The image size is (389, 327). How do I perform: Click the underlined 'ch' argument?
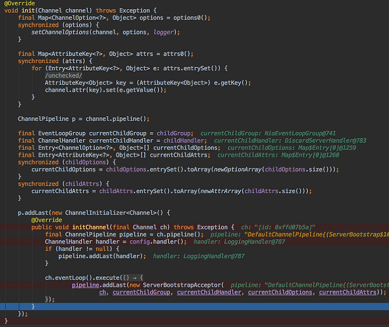point(103,292)
